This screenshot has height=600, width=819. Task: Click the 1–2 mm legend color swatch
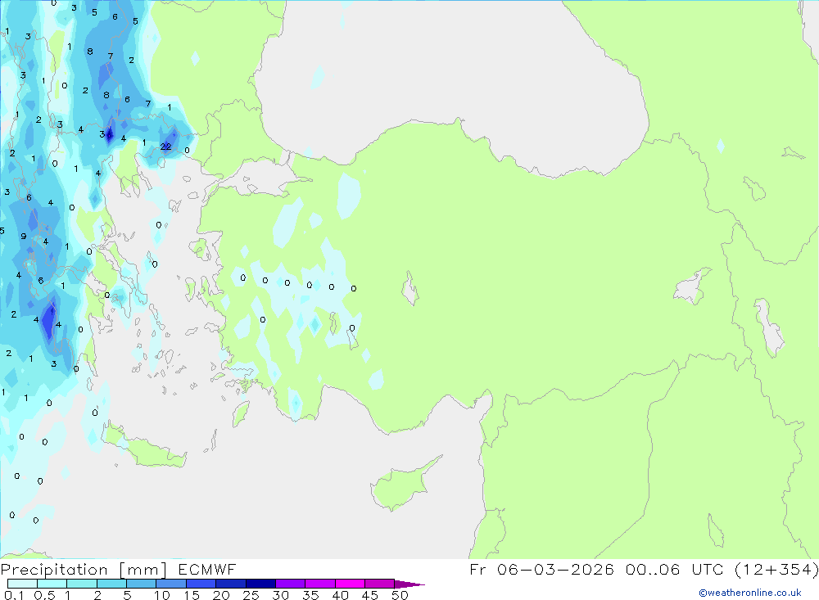click(82, 584)
